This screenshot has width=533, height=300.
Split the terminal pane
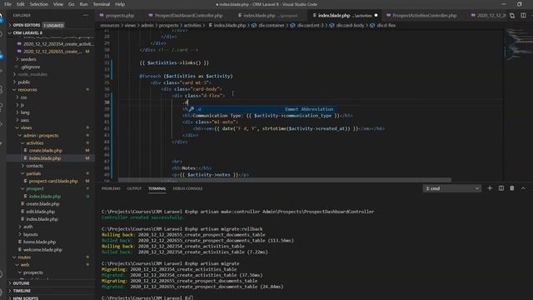501,188
